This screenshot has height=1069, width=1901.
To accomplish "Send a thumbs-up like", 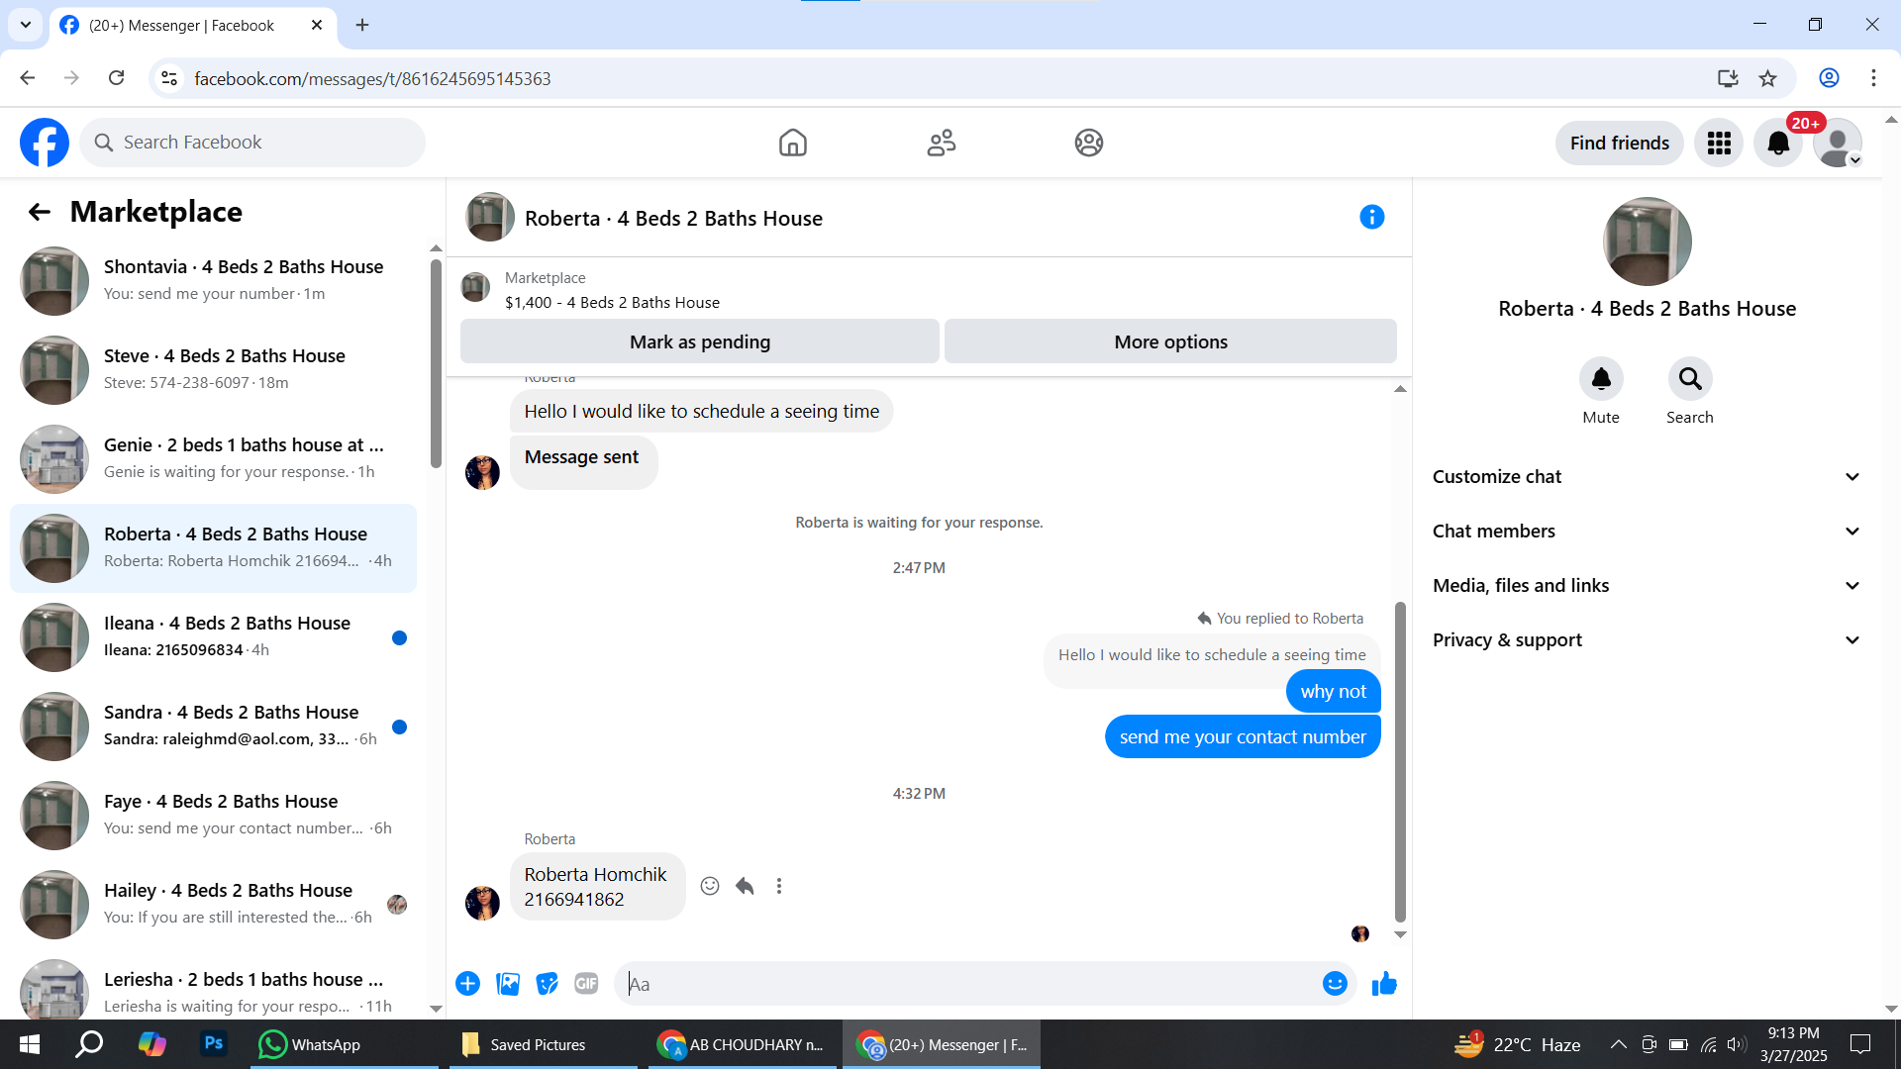I will point(1384,984).
